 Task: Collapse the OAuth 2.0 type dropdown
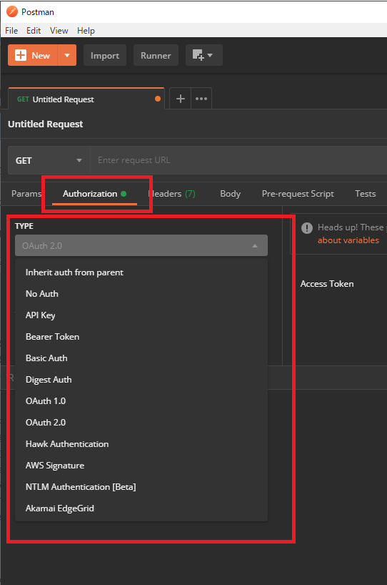coord(141,245)
